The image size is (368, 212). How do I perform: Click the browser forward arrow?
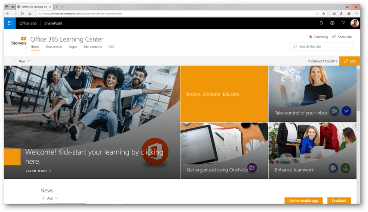15,14
